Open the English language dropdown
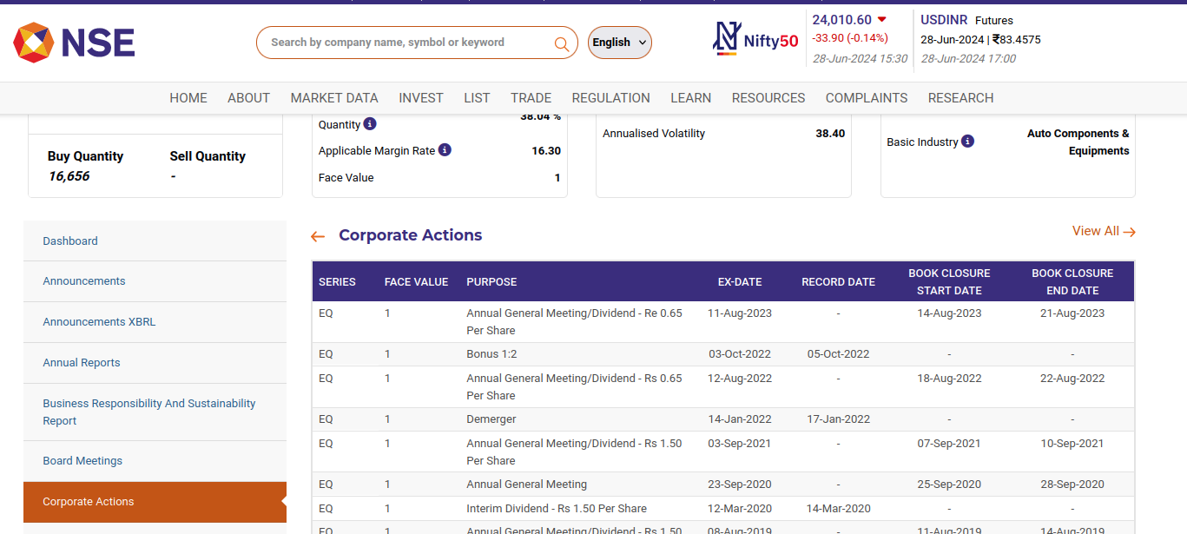Viewport: 1187px width, 534px height. [x=619, y=42]
